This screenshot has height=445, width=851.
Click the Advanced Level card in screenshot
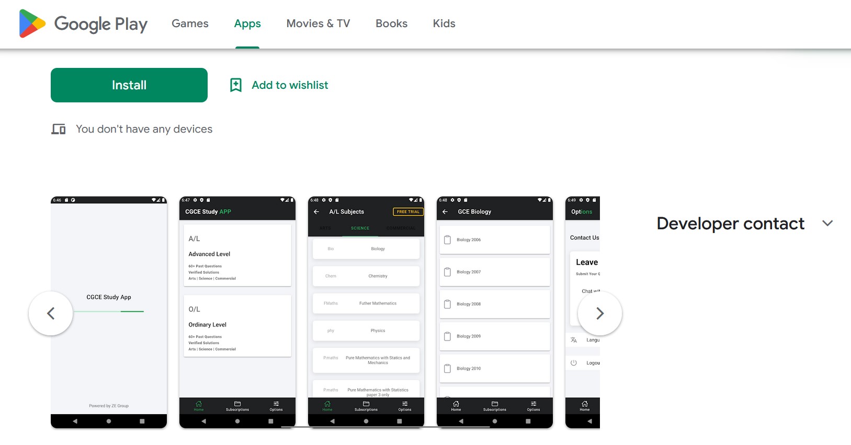click(237, 255)
